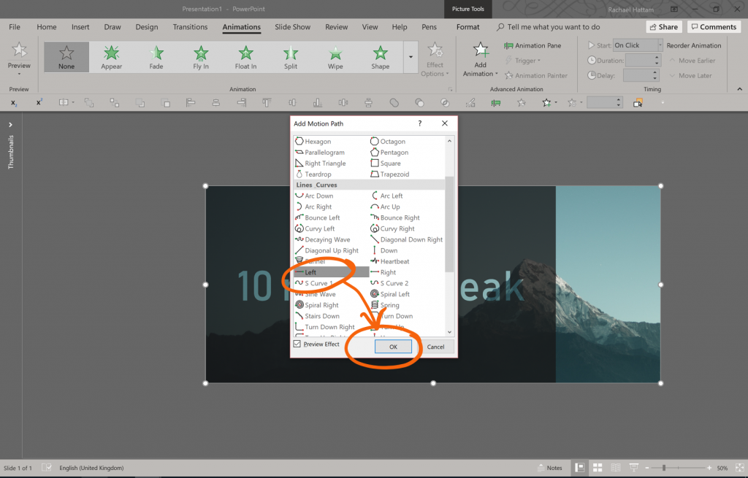
Task: Show the Comments pane
Action: 714,26
